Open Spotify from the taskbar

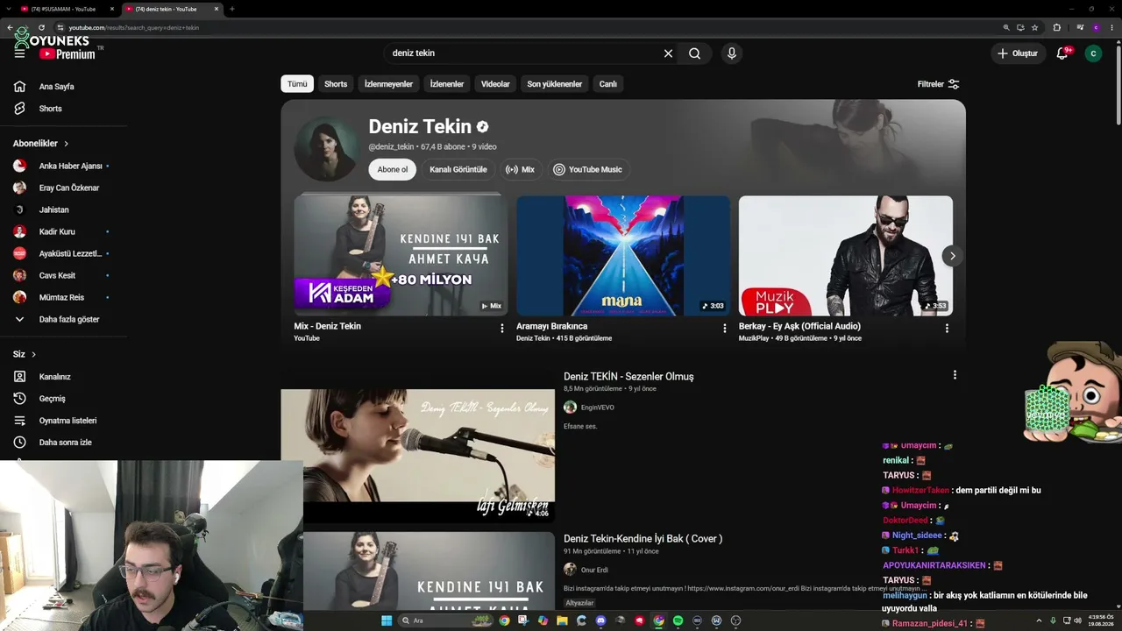(678, 620)
